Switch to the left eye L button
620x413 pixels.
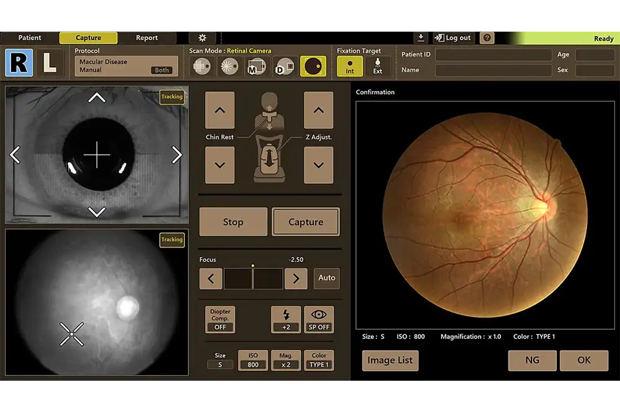(x=50, y=63)
